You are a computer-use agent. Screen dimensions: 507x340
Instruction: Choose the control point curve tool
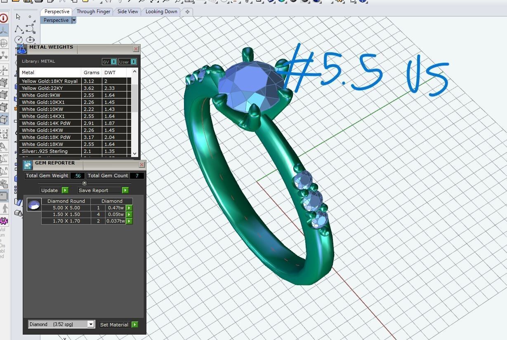click(30, 29)
